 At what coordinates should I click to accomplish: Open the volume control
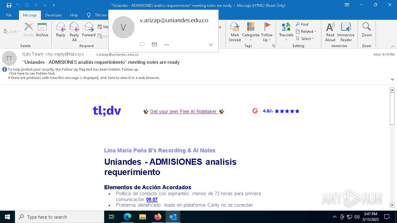coord(357,217)
